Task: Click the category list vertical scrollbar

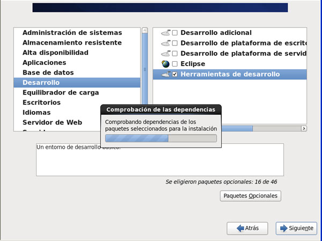Action: coord(144,70)
